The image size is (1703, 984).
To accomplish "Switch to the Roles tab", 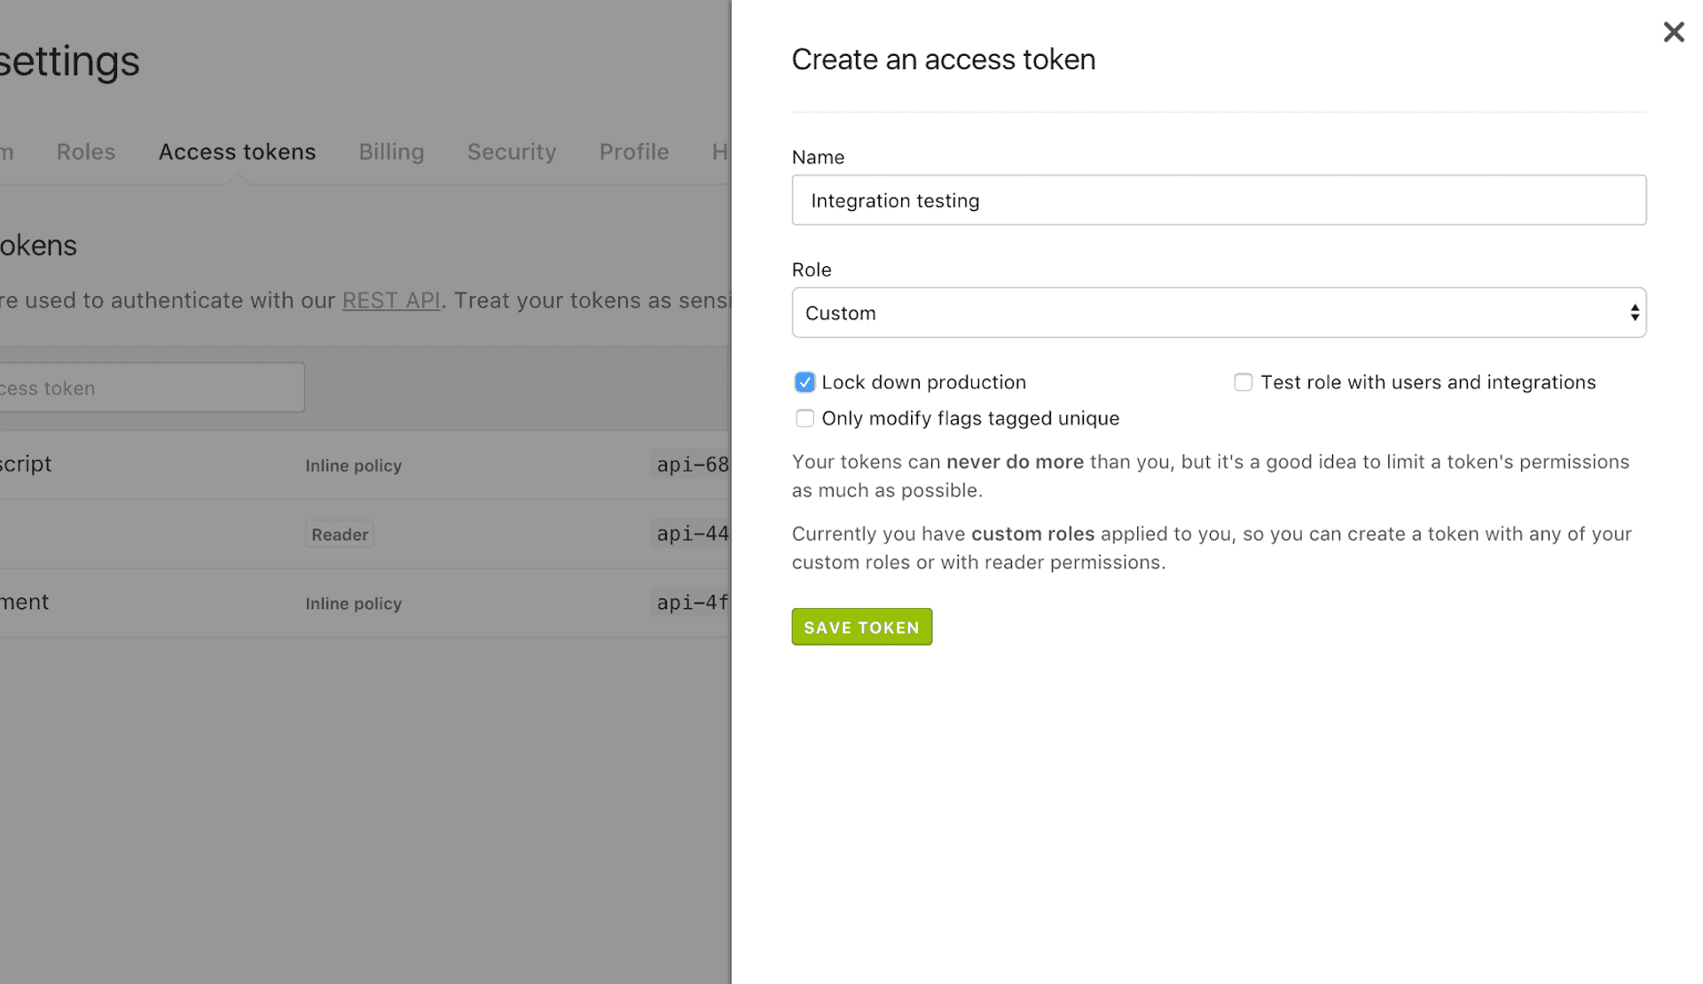I will 86,152.
